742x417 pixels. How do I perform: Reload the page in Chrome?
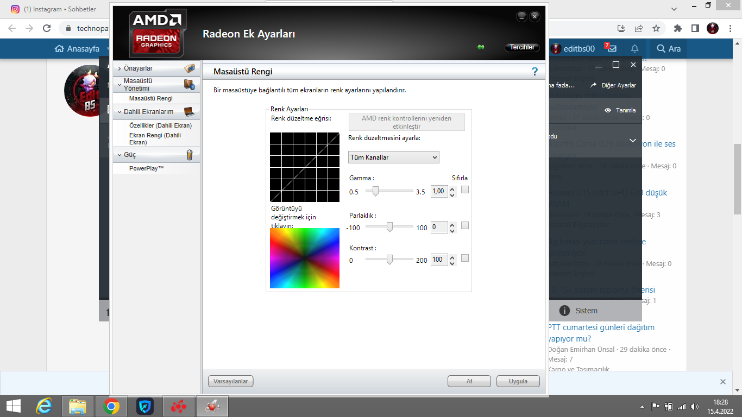click(x=47, y=28)
